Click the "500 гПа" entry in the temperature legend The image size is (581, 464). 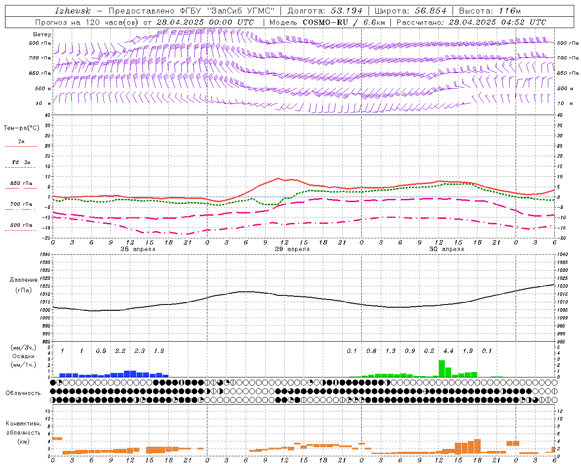pos(21,225)
